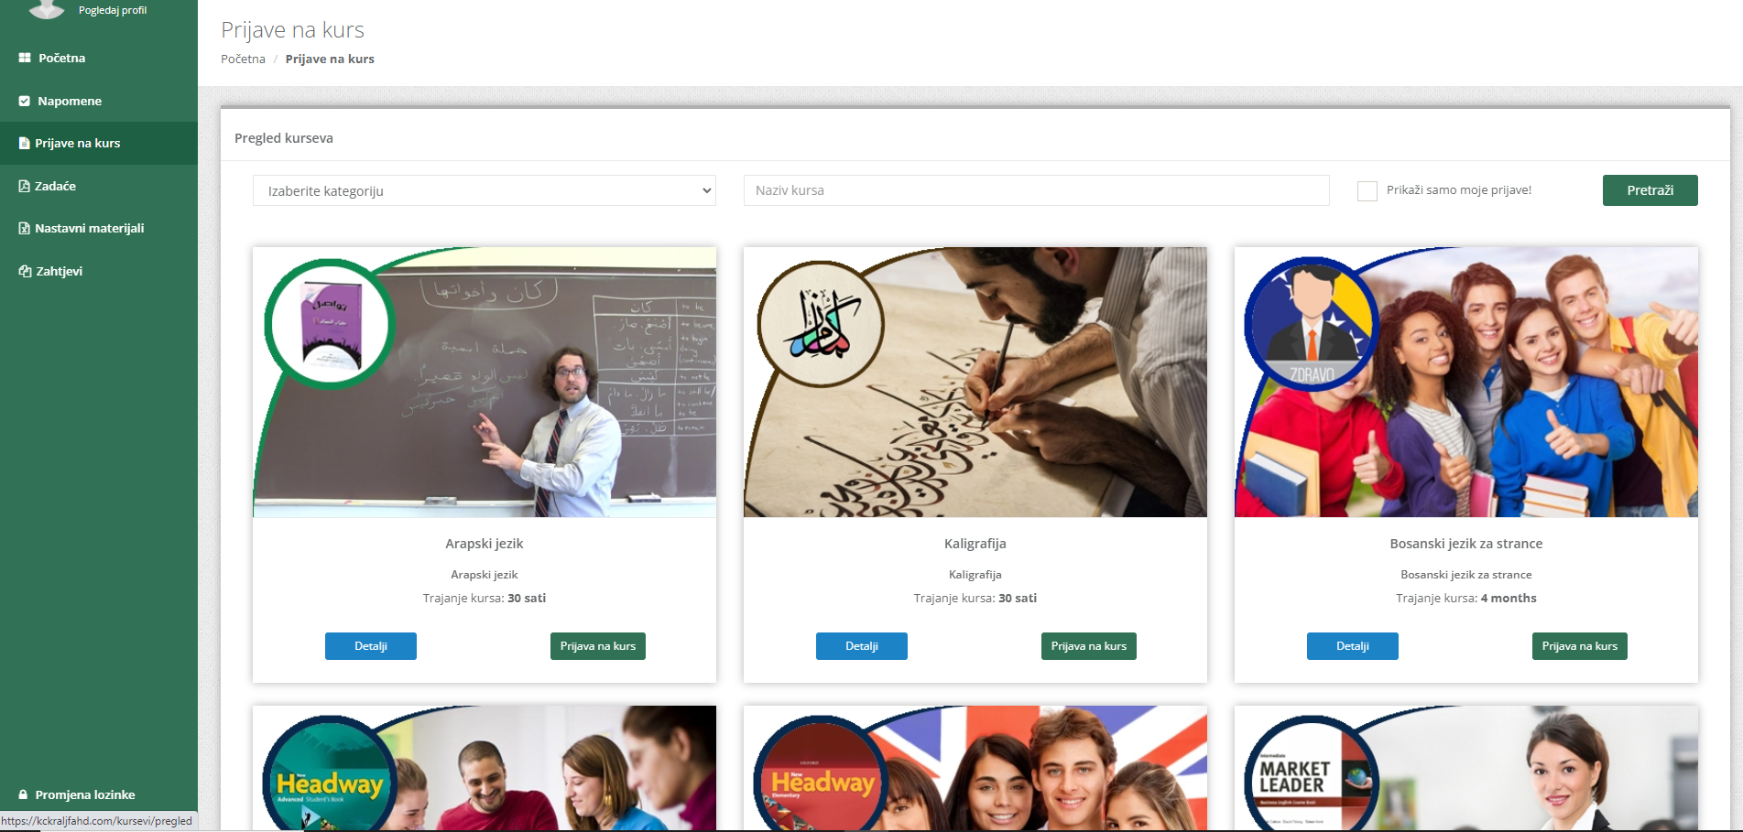Click Detalji for Arapski jezik course
Viewport: 1743px width, 832px height.
371,646
